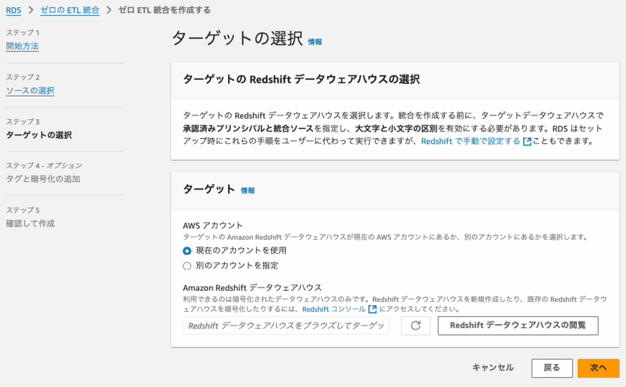The image size is (626, 387).
Task: Select 現在のアカウントを使用 radio button
Action: click(x=187, y=251)
